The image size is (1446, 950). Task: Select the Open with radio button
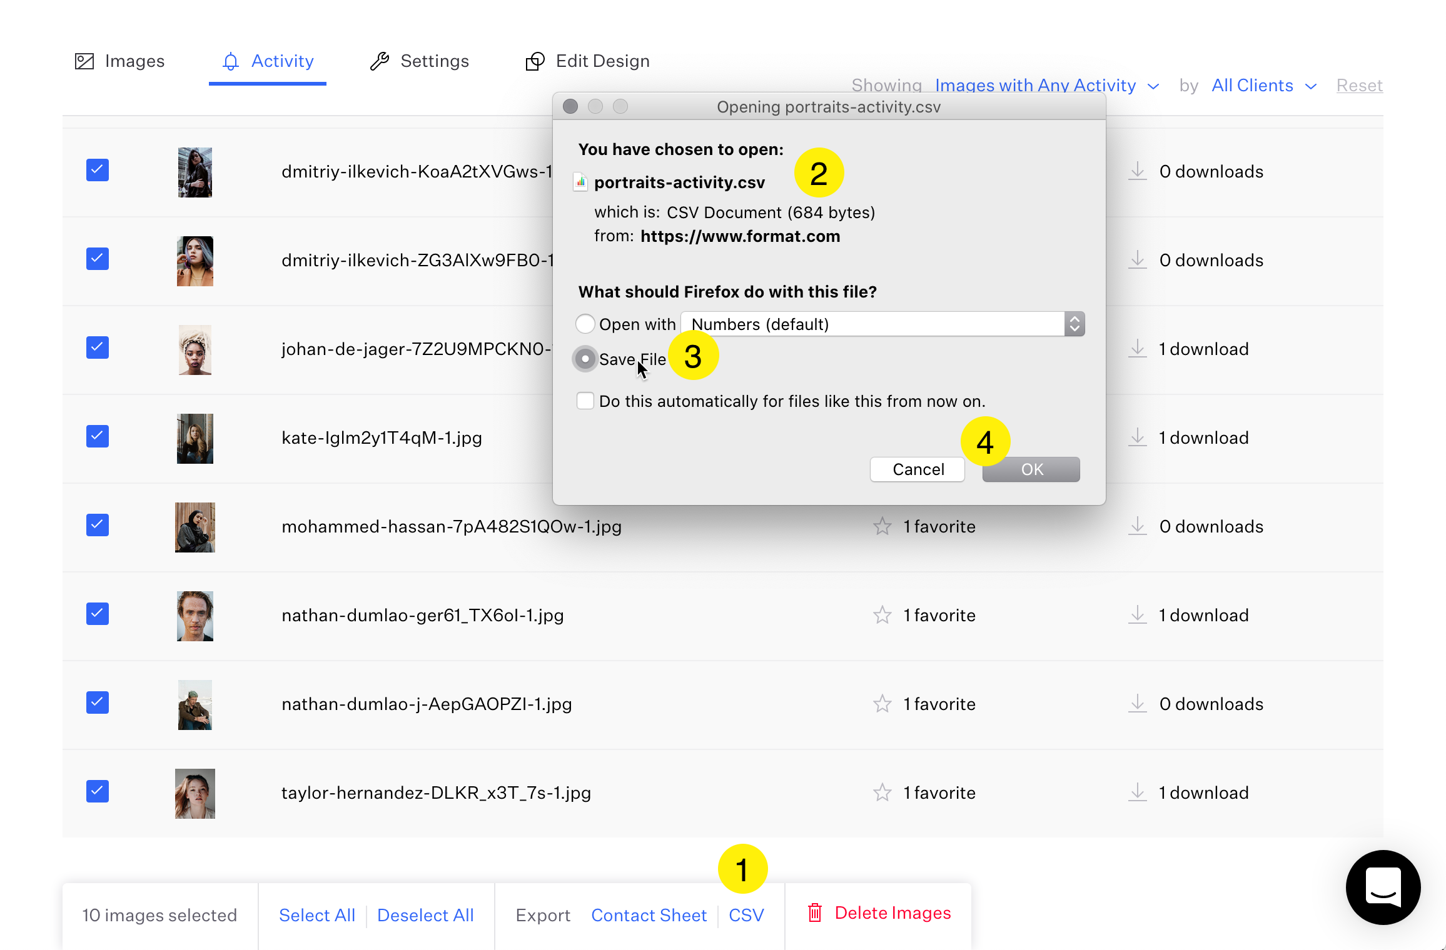coord(585,324)
